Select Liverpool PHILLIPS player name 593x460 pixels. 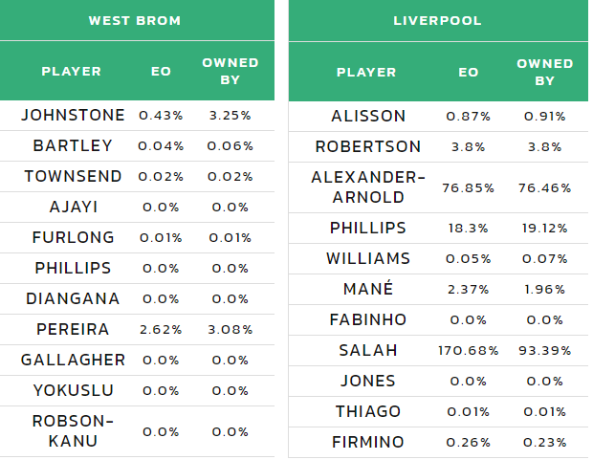point(368,228)
